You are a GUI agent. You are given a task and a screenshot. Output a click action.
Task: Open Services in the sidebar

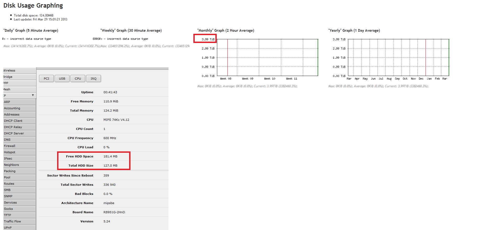[19, 202]
